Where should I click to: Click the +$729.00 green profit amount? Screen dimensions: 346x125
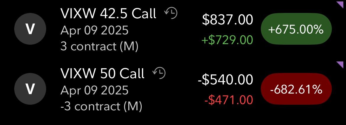227,40
